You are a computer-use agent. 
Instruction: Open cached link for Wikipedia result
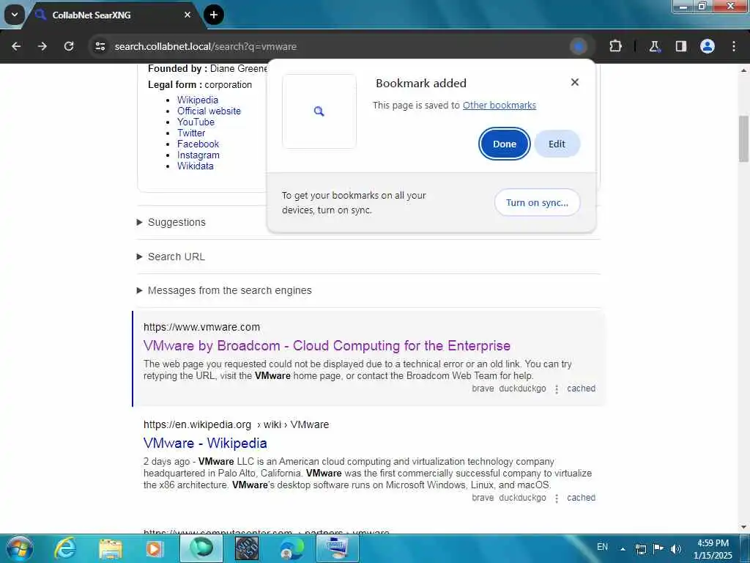581,498
